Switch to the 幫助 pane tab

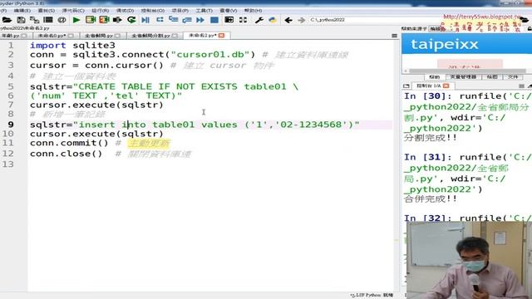point(434,77)
